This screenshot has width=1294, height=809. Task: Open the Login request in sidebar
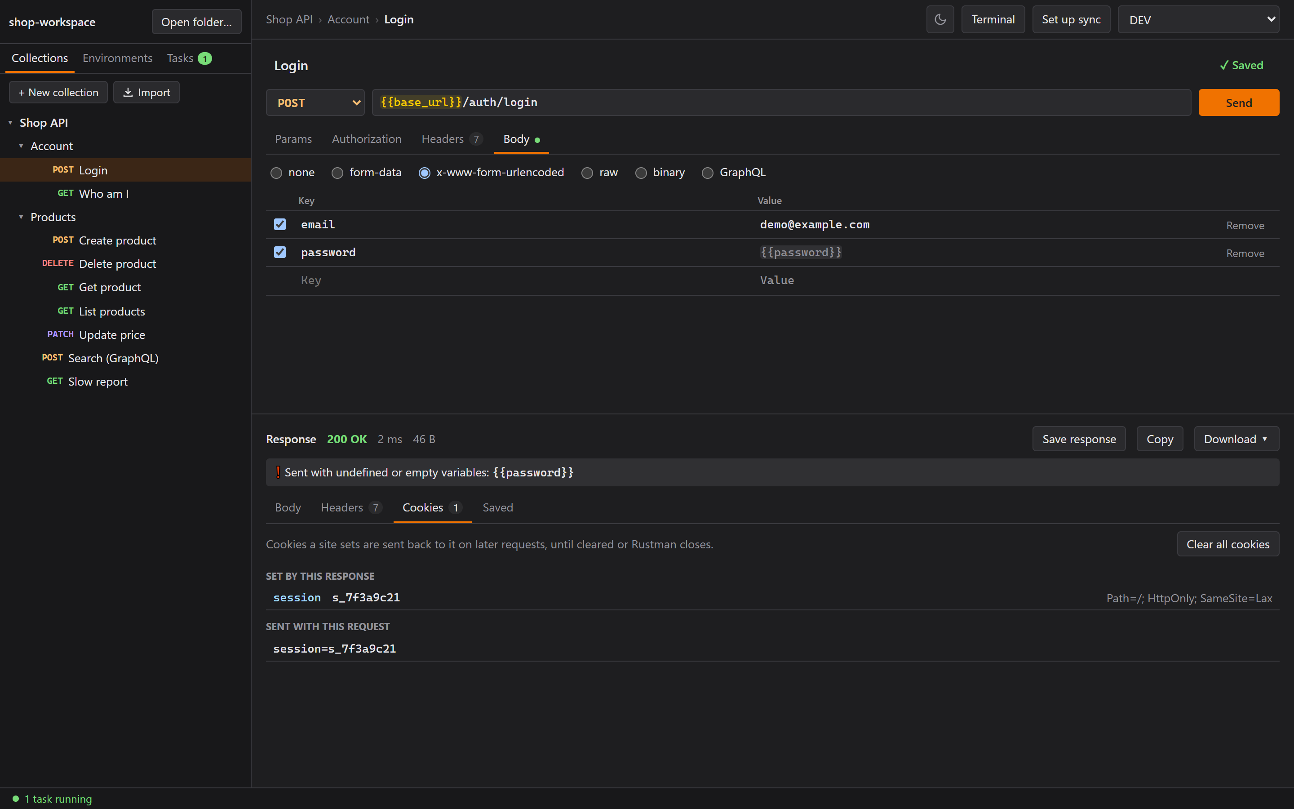125,169
